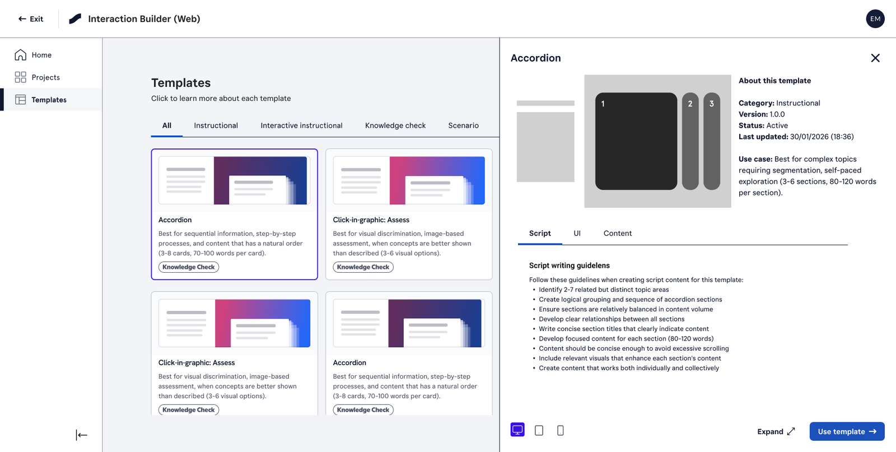Click the 'Version: 1.0.0' line
Screen dimensions: 896x452
coord(762,114)
